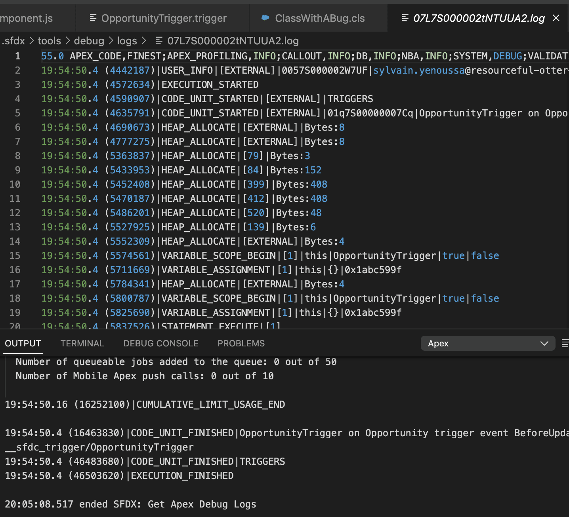Viewport: 569px width, 517px height.
Task: Click the sylvain.yenoussa email link in the log
Action: click(x=418, y=70)
